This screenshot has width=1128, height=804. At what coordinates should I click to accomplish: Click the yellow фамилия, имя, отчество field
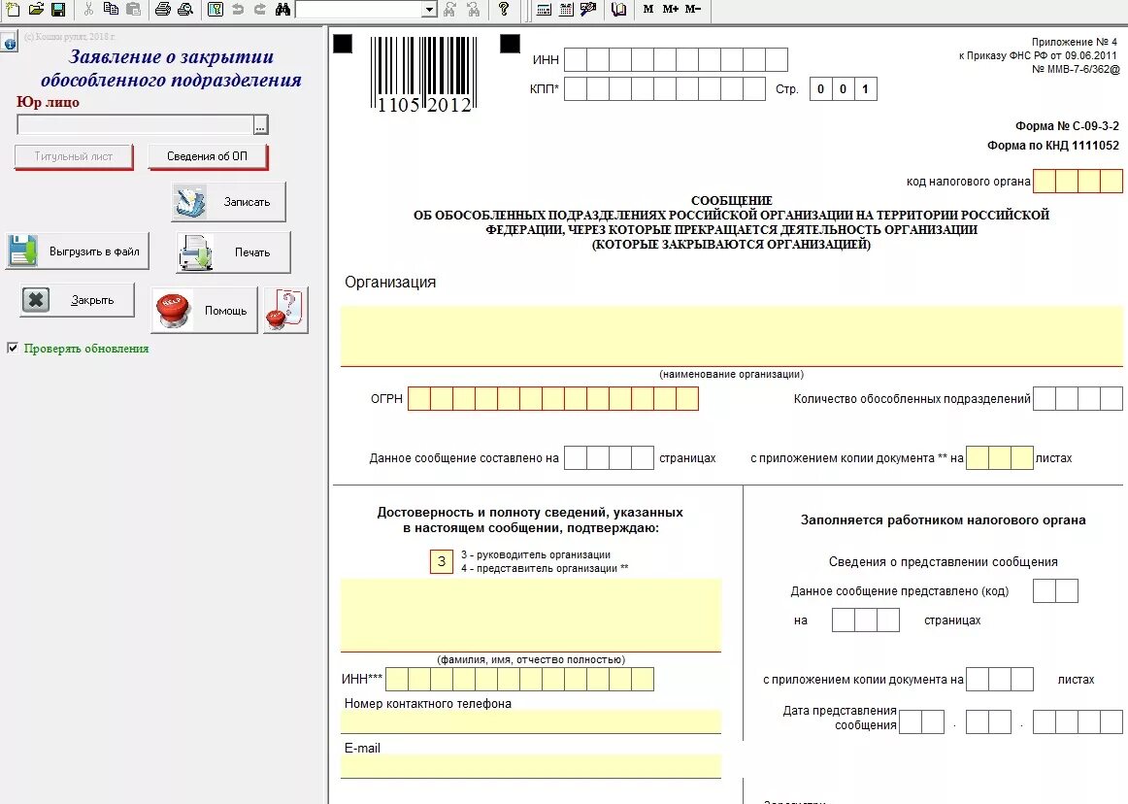[531, 616]
